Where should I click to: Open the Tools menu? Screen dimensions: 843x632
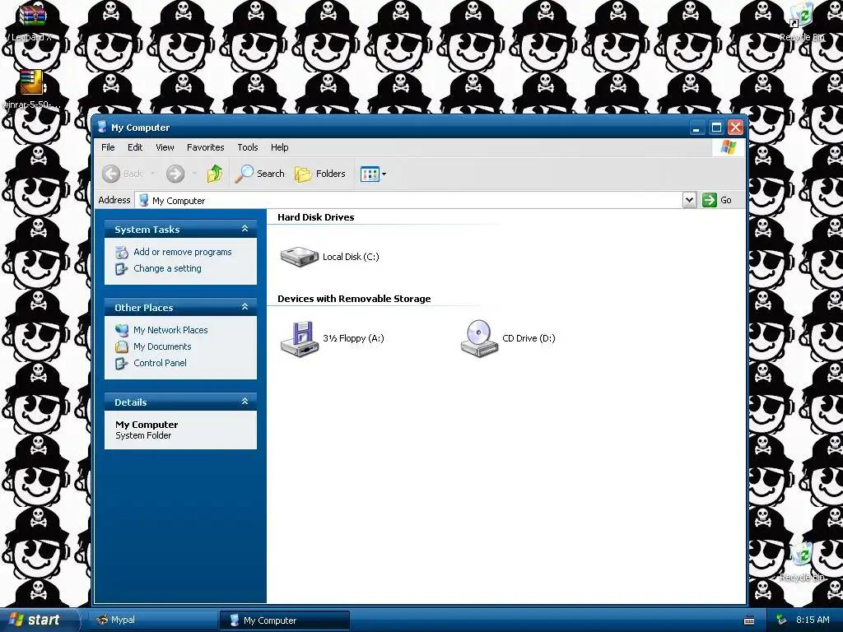[x=247, y=147]
